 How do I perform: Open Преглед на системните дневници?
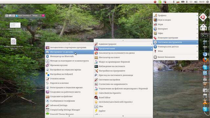[123, 75]
